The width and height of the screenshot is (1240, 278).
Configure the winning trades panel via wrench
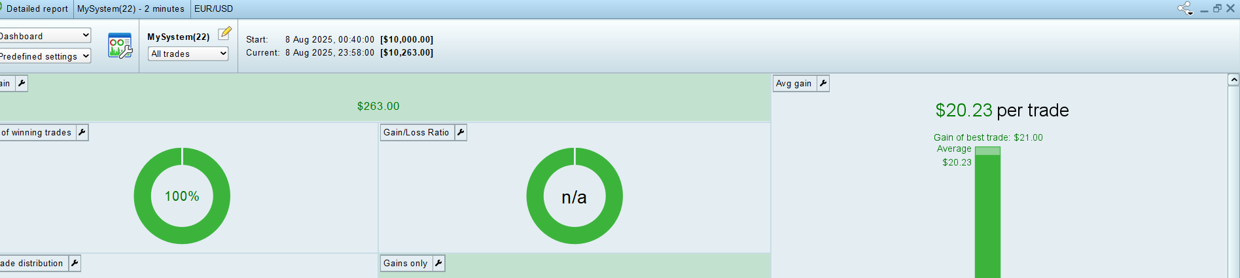(x=82, y=132)
